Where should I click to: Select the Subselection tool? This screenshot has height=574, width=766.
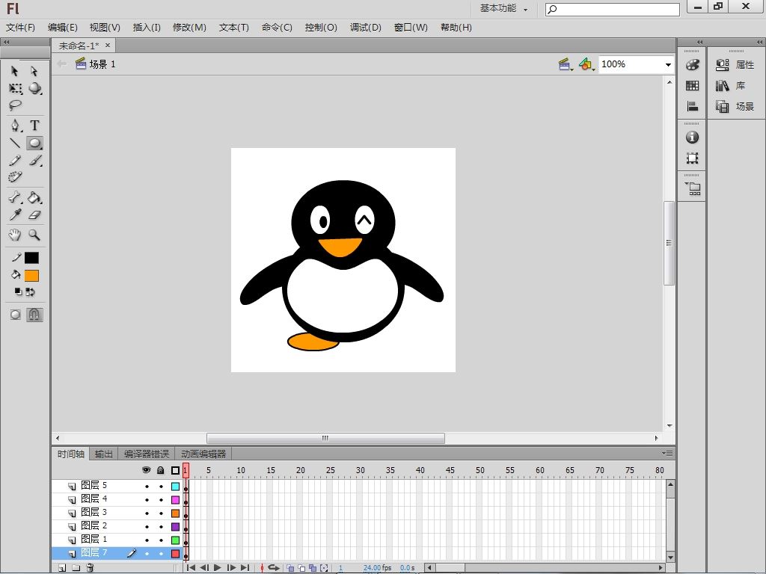34,71
